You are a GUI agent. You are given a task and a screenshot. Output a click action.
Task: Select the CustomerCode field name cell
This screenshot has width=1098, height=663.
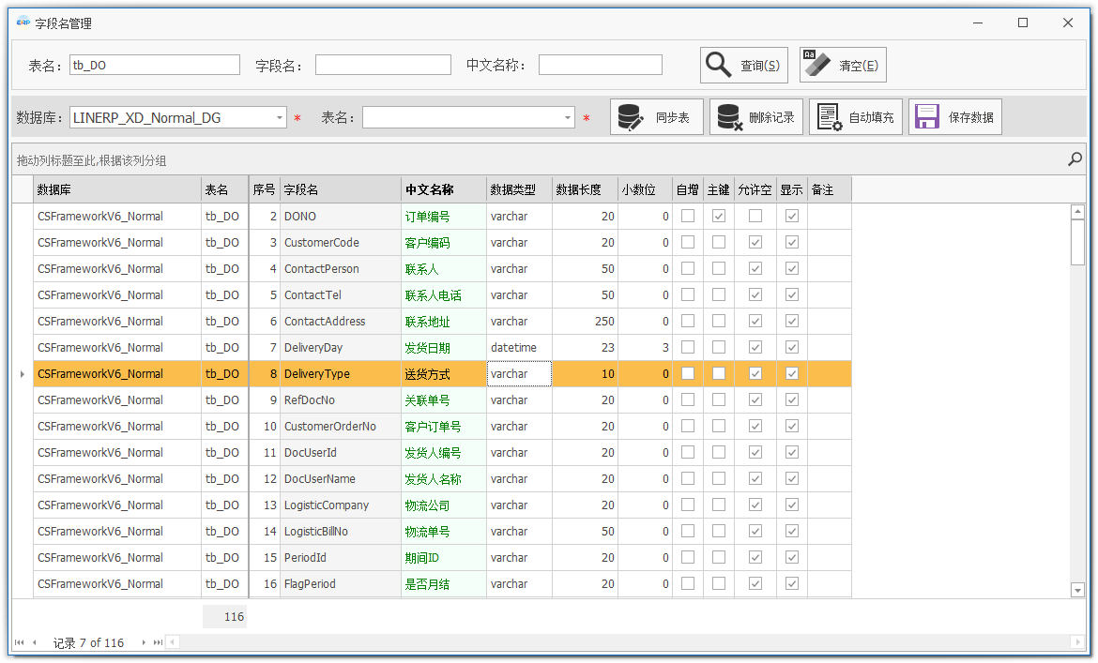coord(341,243)
